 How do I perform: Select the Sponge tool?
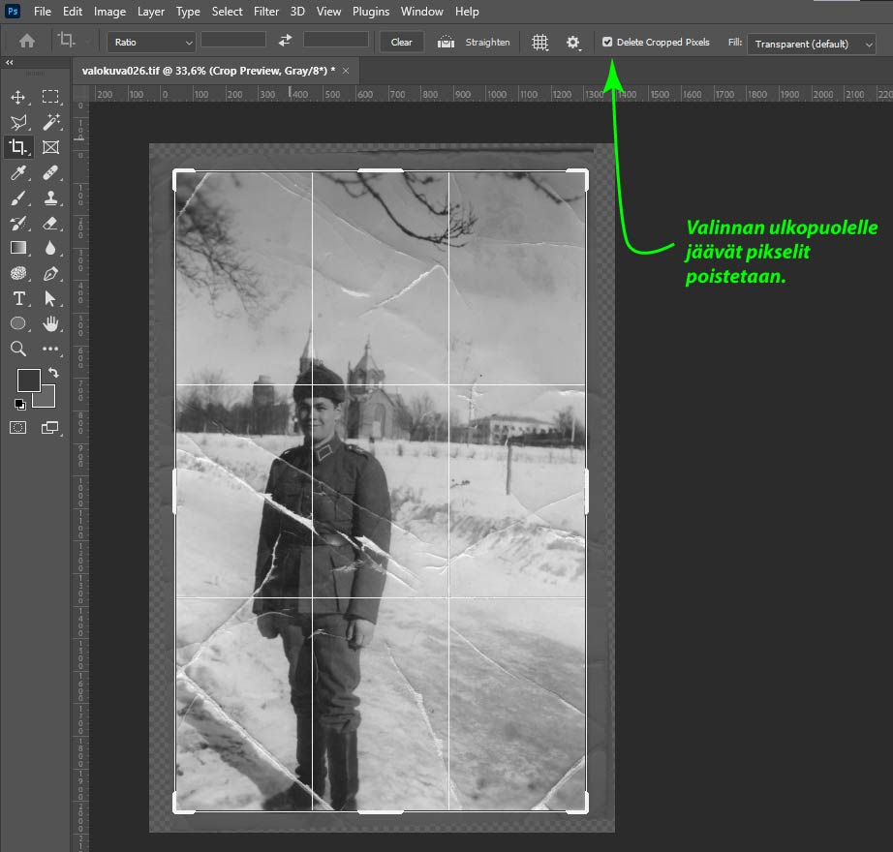coord(18,274)
